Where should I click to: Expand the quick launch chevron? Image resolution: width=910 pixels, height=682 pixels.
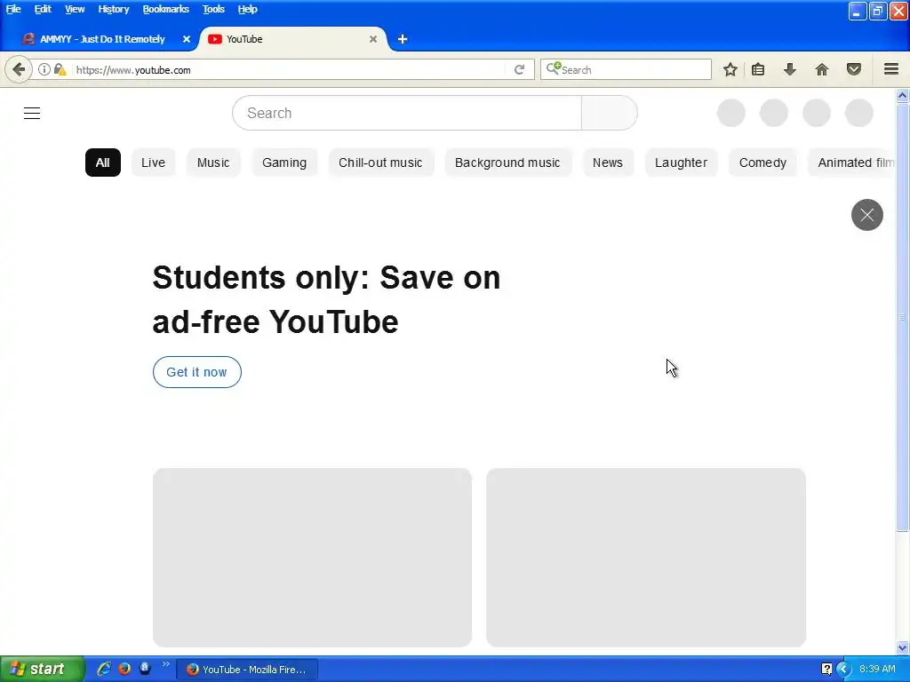[166, 664]
